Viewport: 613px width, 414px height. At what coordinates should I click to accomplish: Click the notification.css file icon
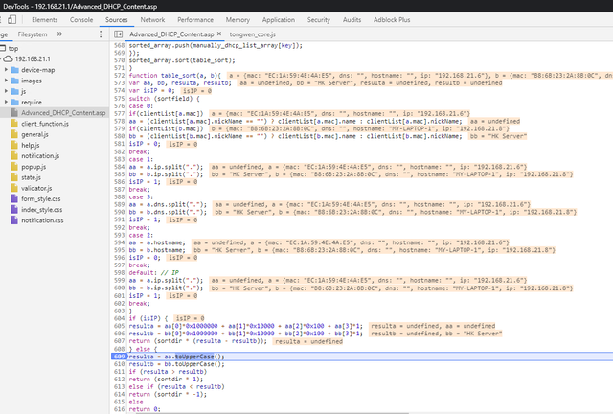click(14, 220)
